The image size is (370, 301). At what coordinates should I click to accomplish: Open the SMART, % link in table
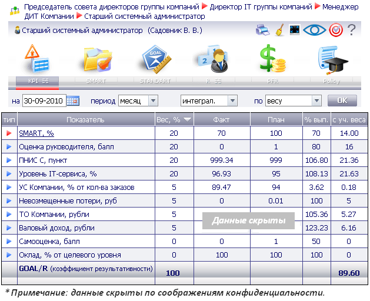[36, 133]
